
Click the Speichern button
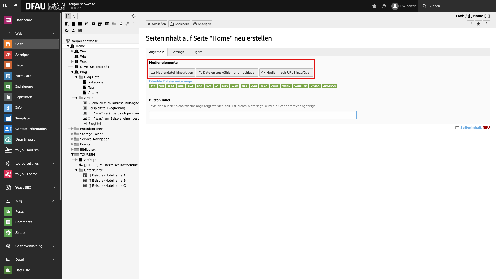pos(179,24)
